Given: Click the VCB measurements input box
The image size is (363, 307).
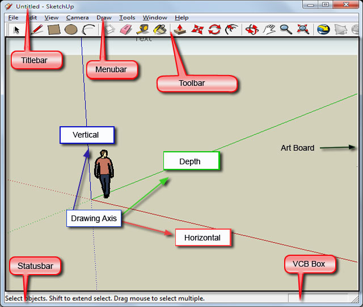Looking at the screenshot, I should pos(318,298).
